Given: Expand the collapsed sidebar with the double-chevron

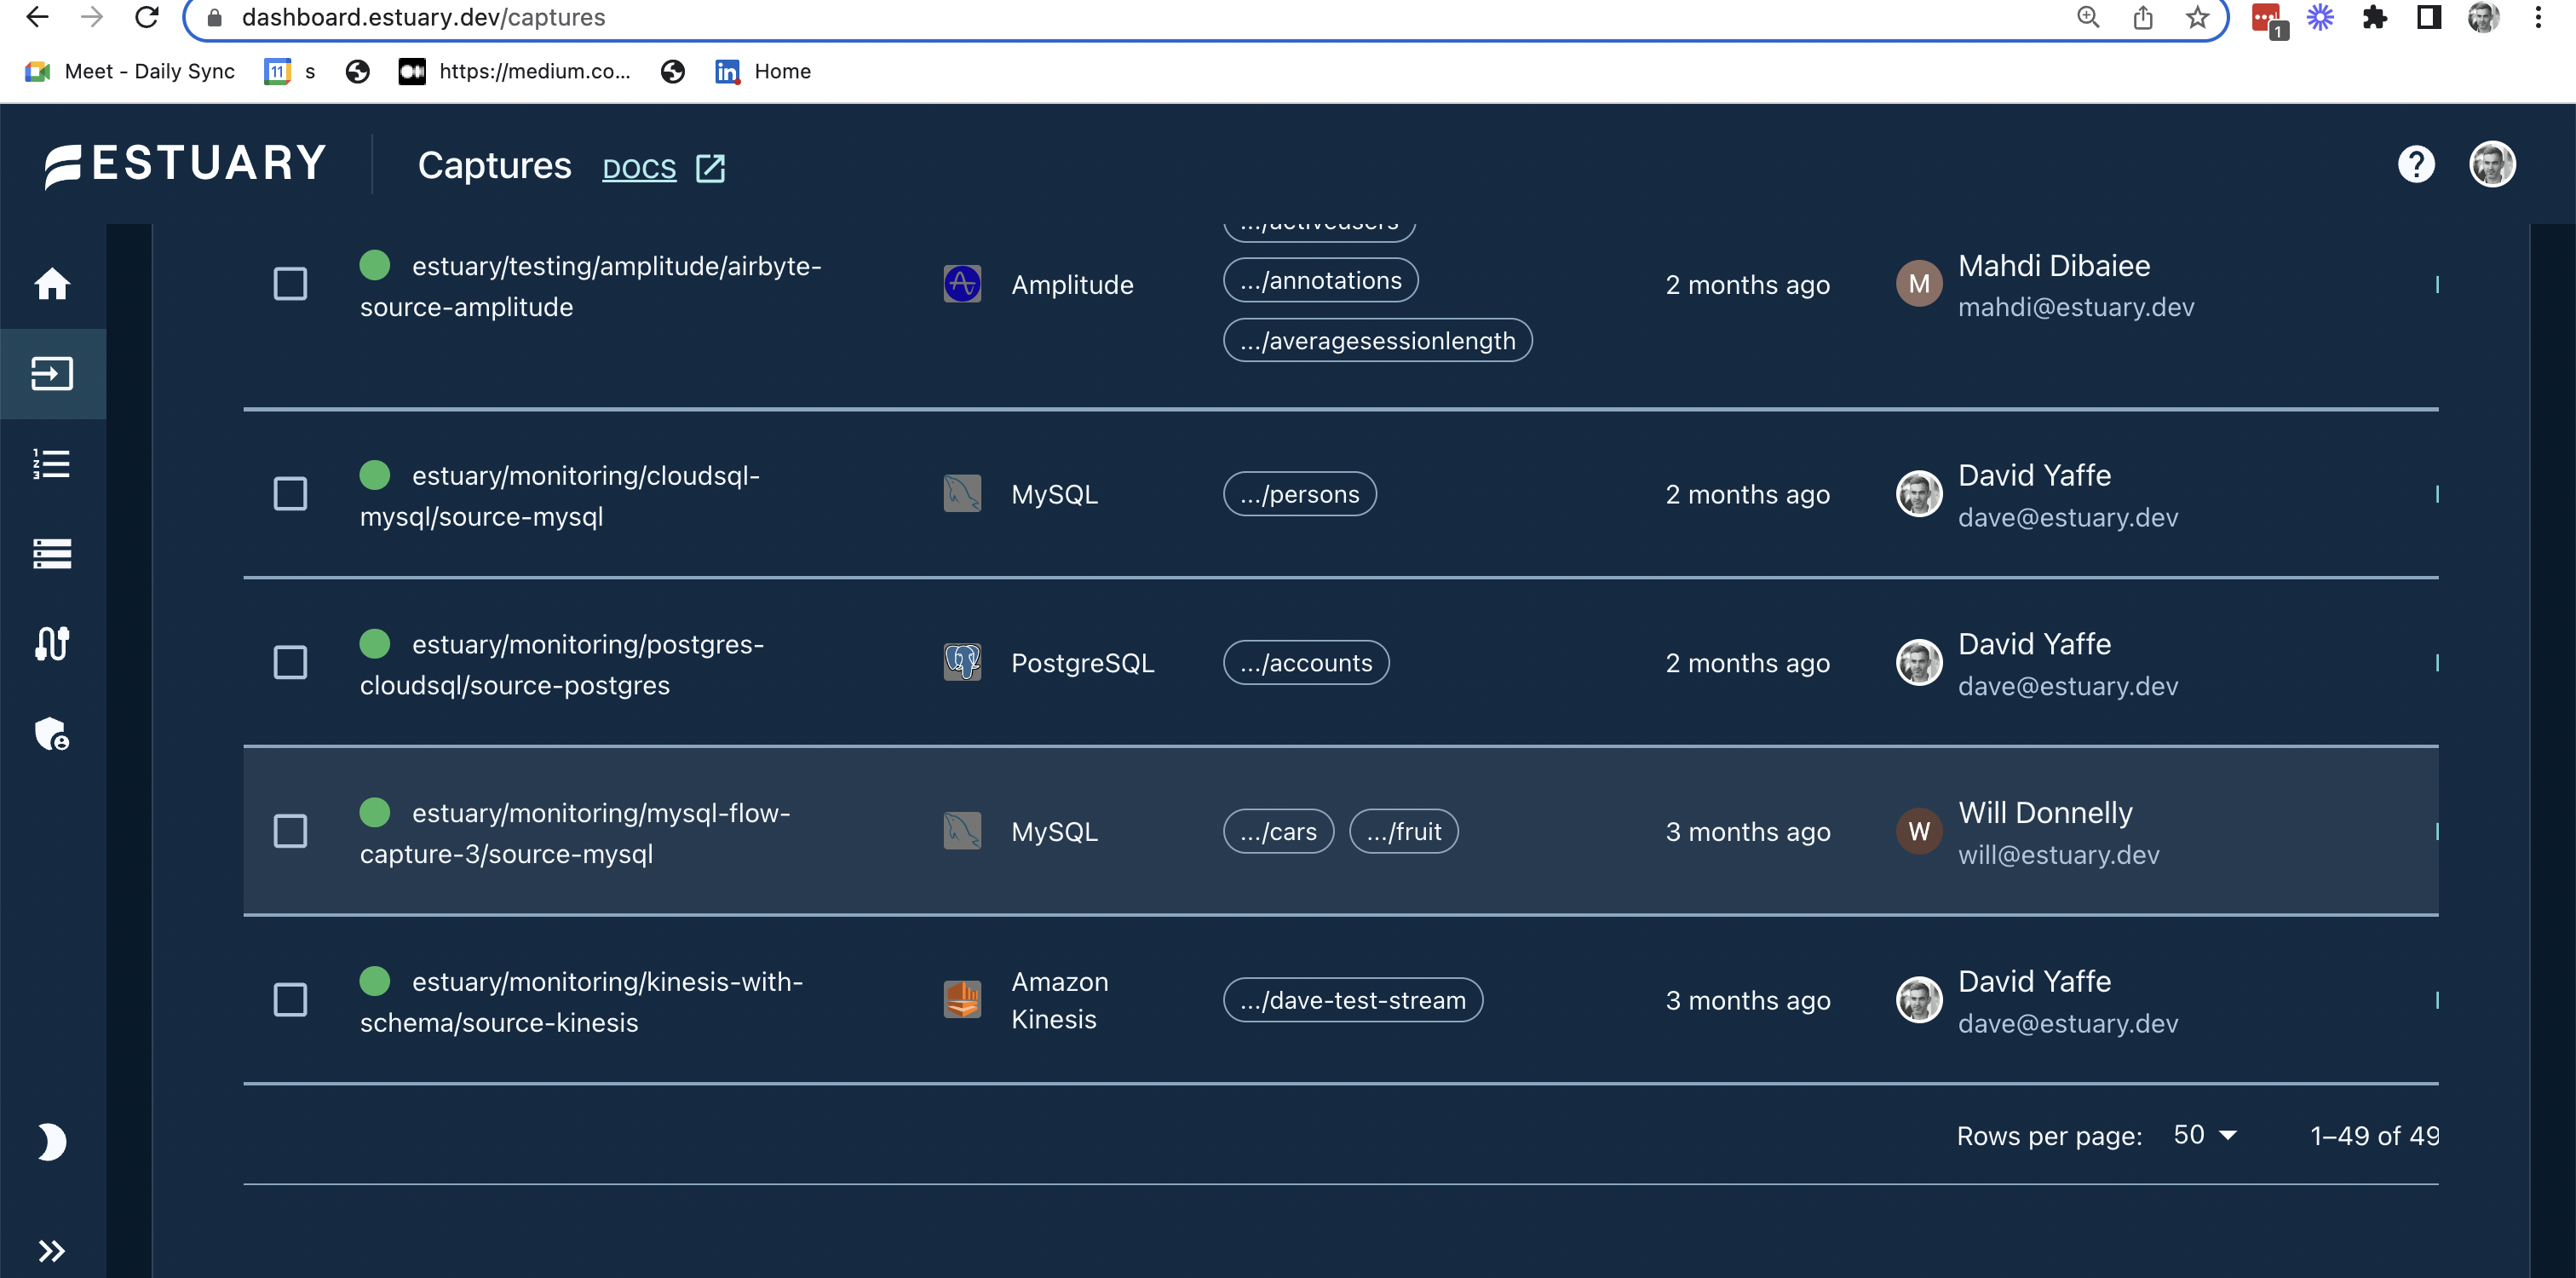Looking at the screenshot, I should click(52, 1250).
